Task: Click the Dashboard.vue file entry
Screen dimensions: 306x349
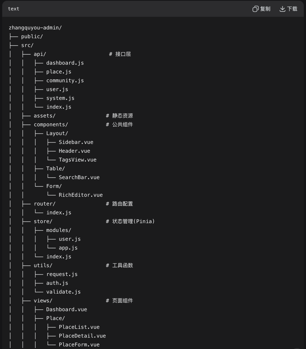Action: pos(67,309)
